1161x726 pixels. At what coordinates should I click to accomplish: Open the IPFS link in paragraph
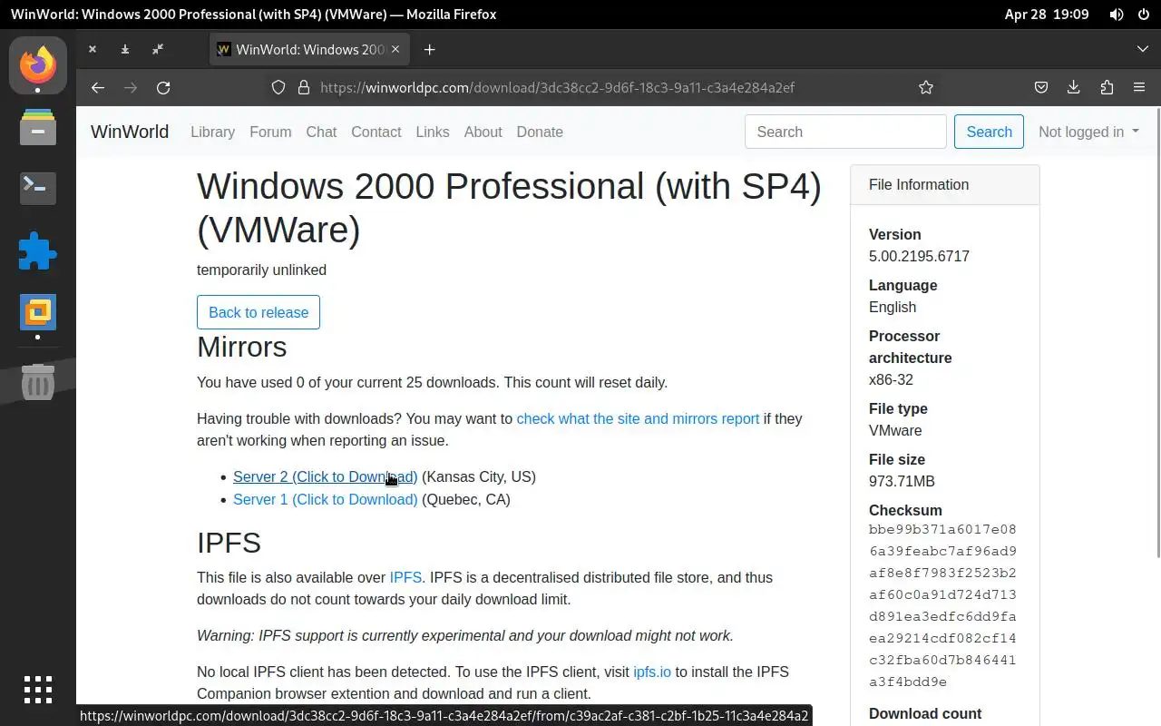pyautogui.click(x=405, y=577)
